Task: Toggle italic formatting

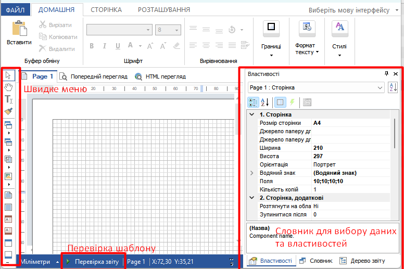Action: [x=105, y=46]
